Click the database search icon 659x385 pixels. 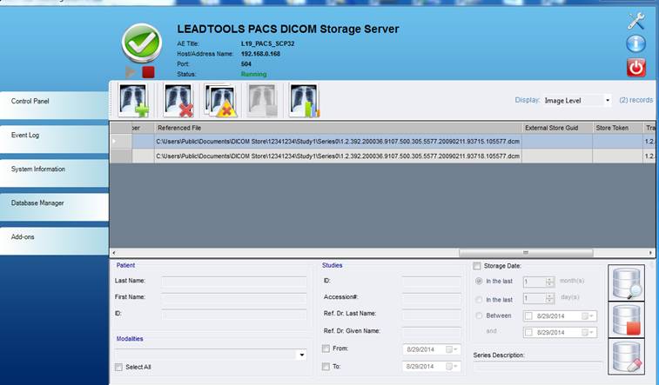pyautogui.click(x=626, y=282)
